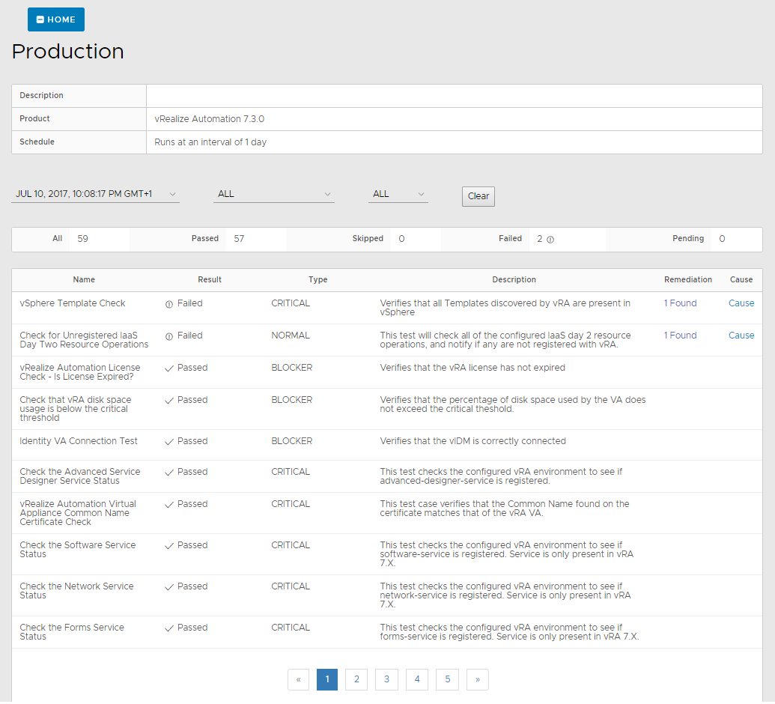This screenshot has height=704, width=775.
Task: Open the run date dropdown JUL 10, 2017
Action: coord(95,194)
